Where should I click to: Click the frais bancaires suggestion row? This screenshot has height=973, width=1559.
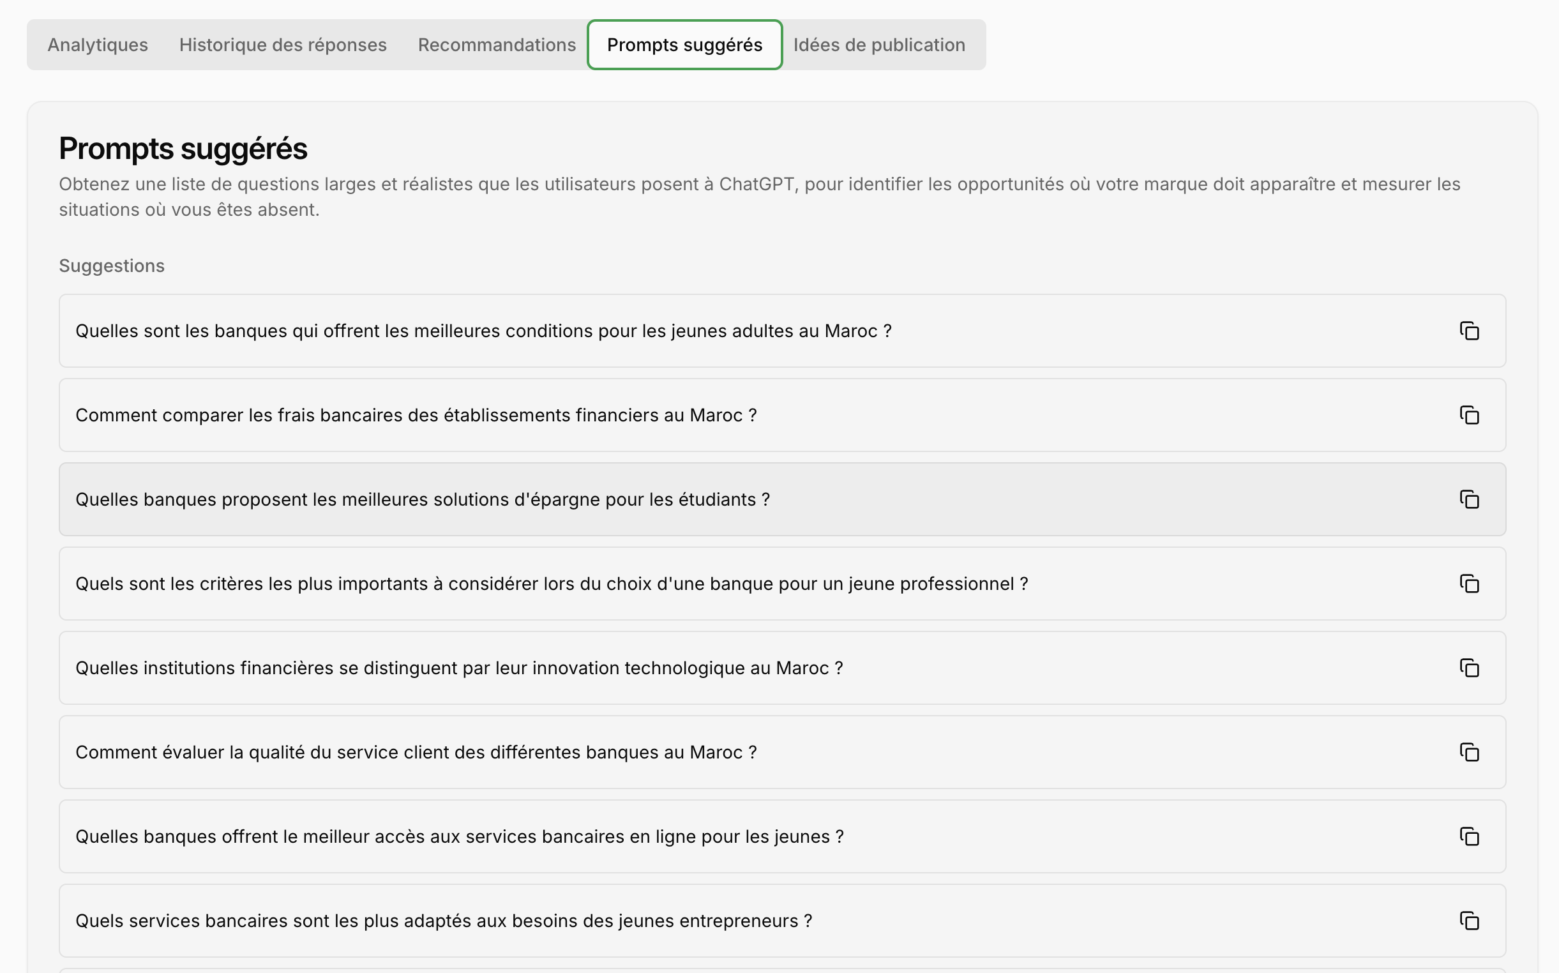pyautogui.click(x=416, y=415)
